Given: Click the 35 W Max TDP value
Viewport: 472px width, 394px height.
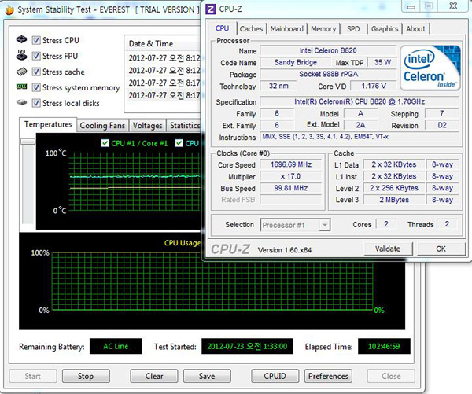Looking at the screenshot, I should click(382, 62).
